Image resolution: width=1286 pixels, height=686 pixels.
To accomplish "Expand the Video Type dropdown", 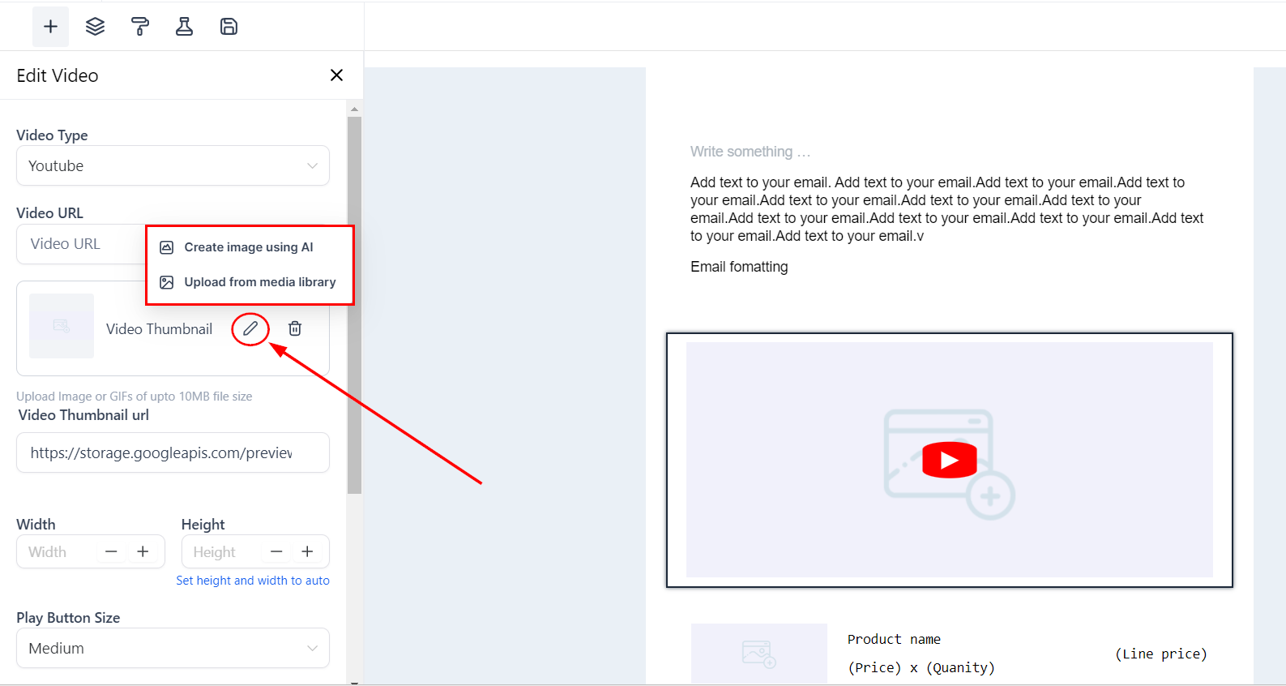I will tap(173, 166).
